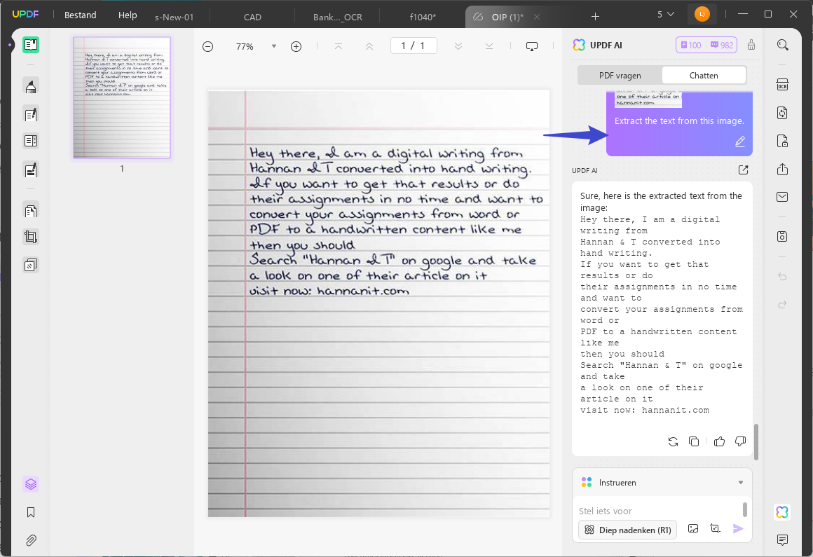
Task: Toggle Diep nadenken (R1) mode
Action: [627, 530]
